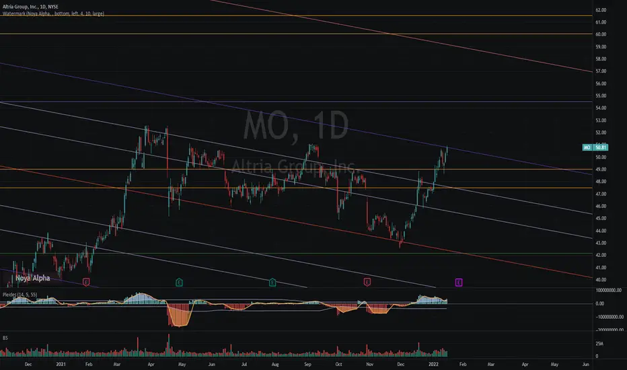Select the BS volume pane label
The image size is (627, 370).
pyautogui.click(x=5, y=338)
